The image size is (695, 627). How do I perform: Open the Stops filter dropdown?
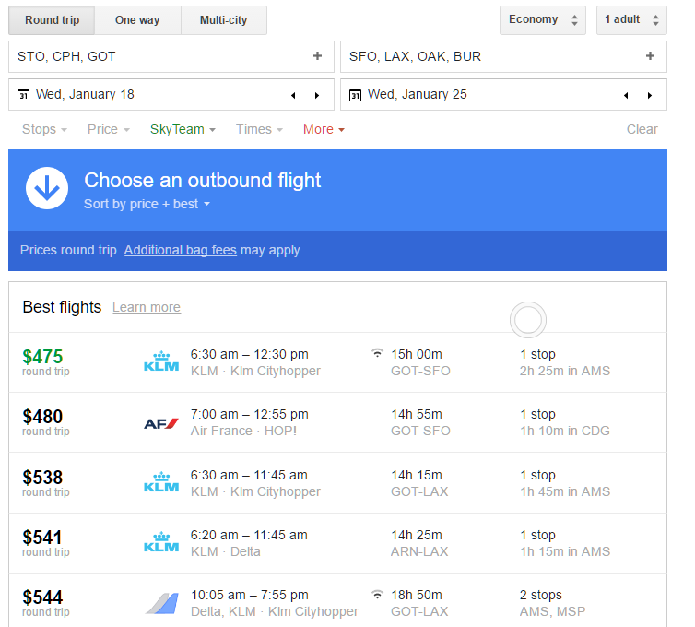click(44, 129)
